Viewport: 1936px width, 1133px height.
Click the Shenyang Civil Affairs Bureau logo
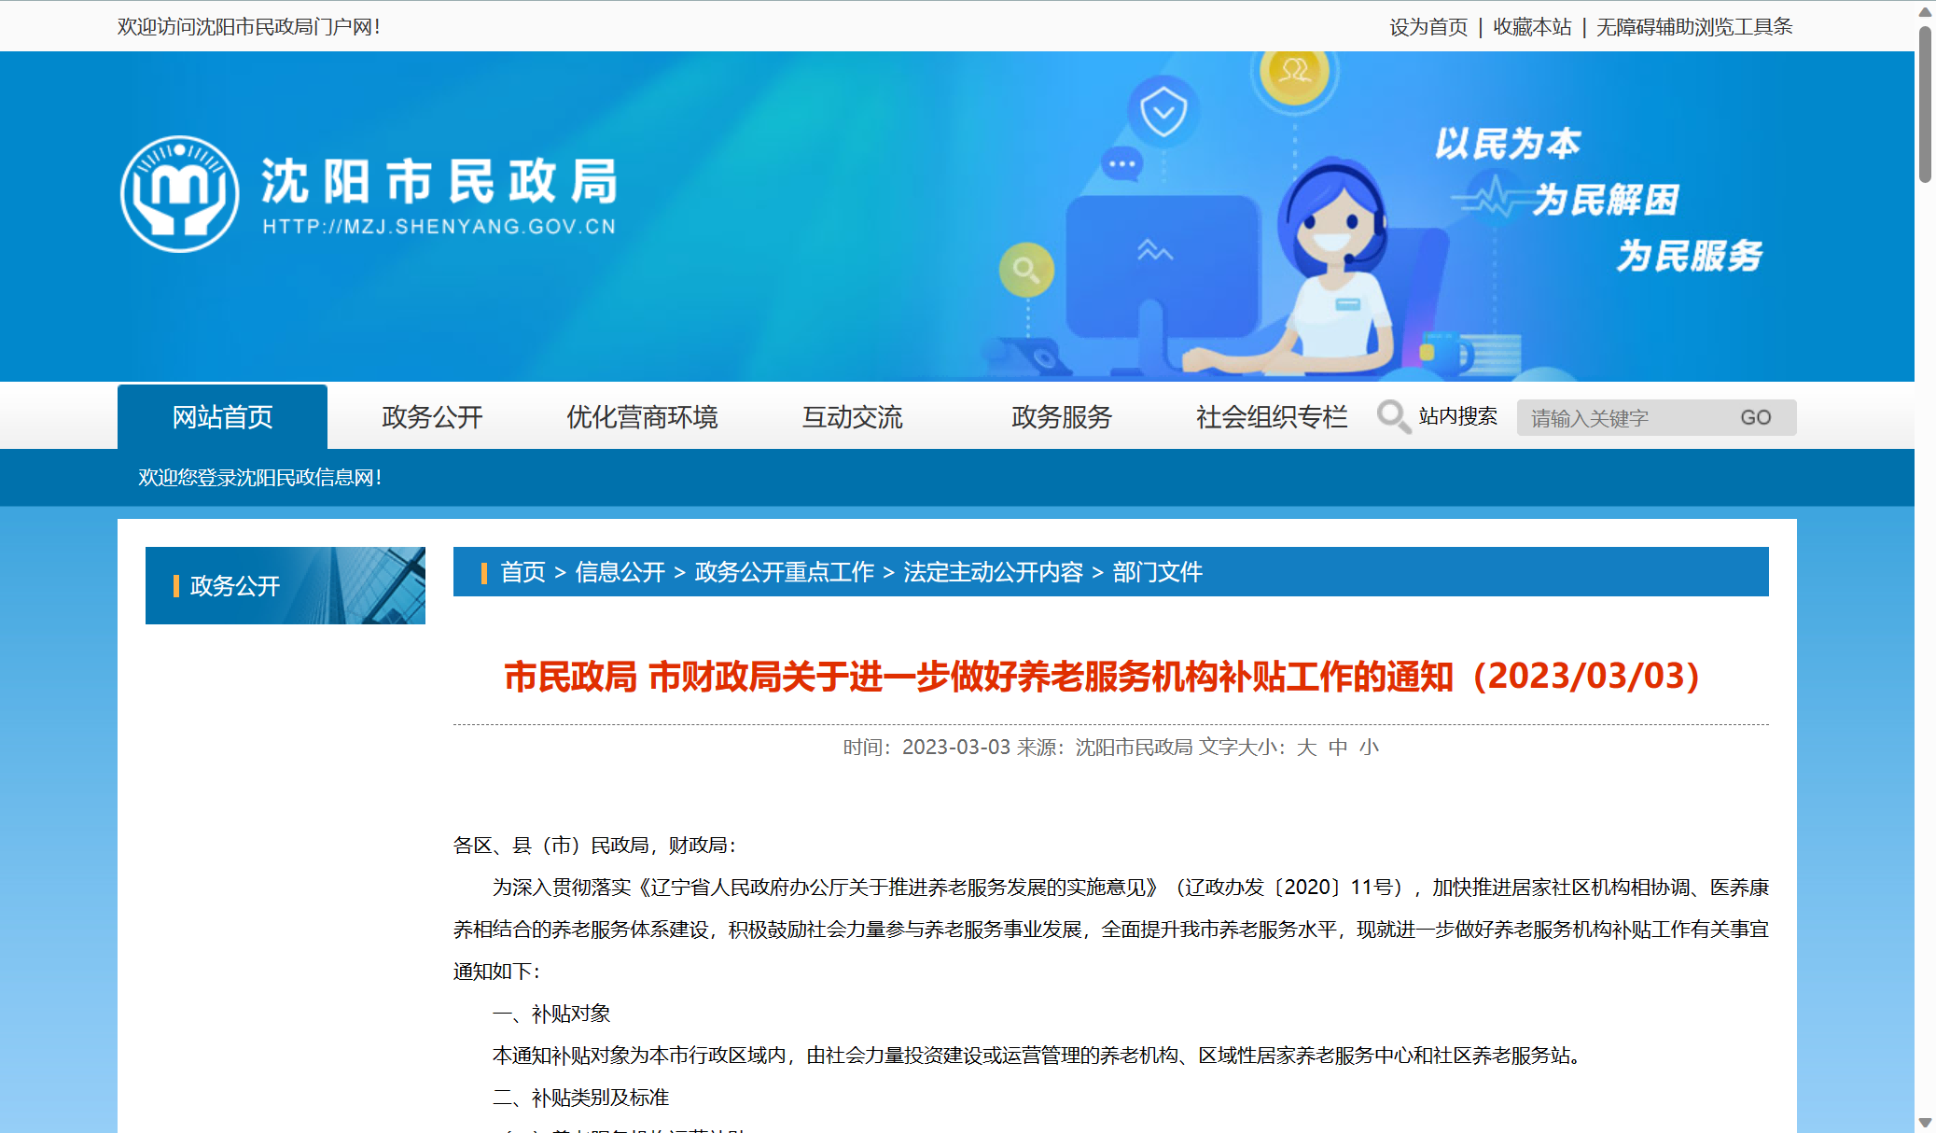(179, 194)
